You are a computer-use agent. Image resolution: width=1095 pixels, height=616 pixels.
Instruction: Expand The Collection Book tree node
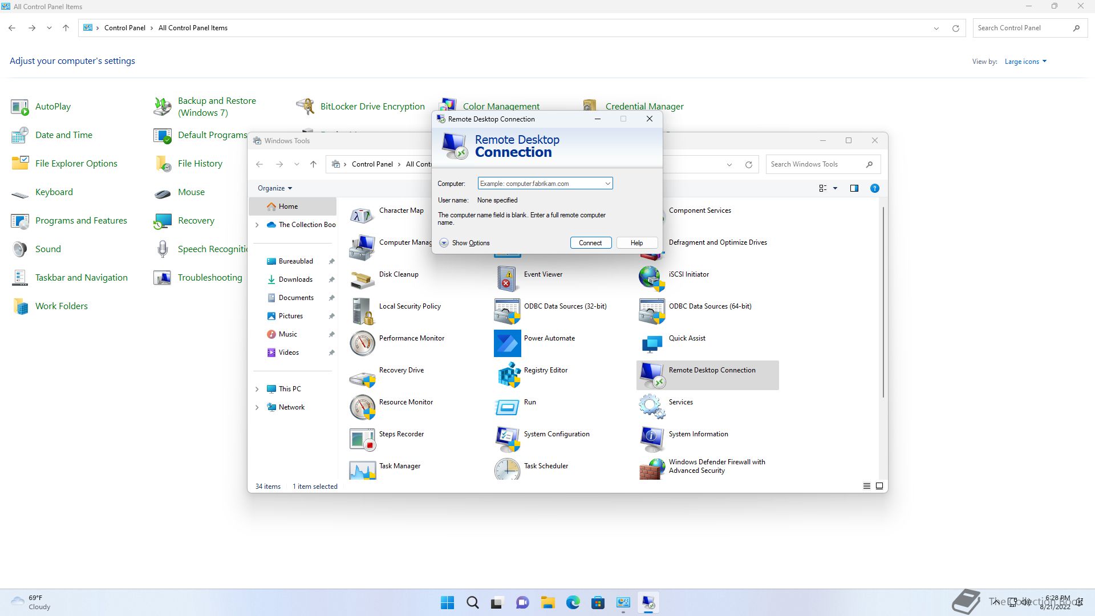tap(257, 225)
